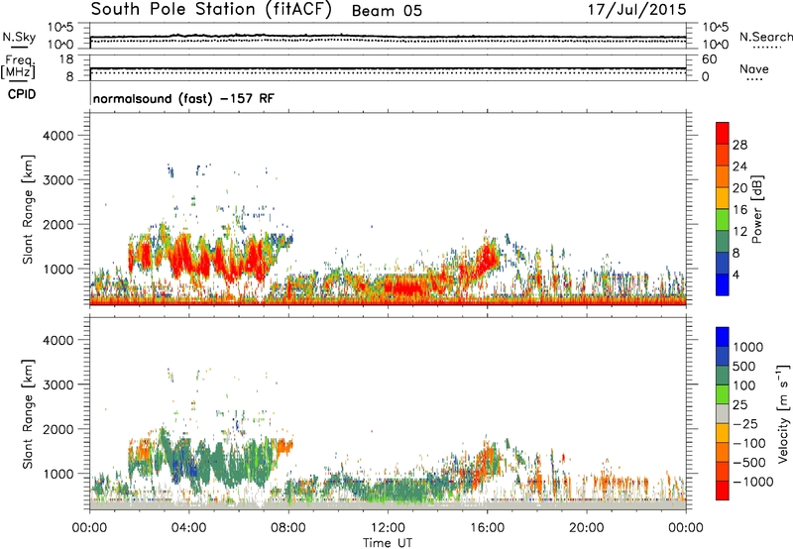The width and height of the screenshot is (793, 549).
Task: Select the '12:00' time tick label
Action: [x=388, y=528]
